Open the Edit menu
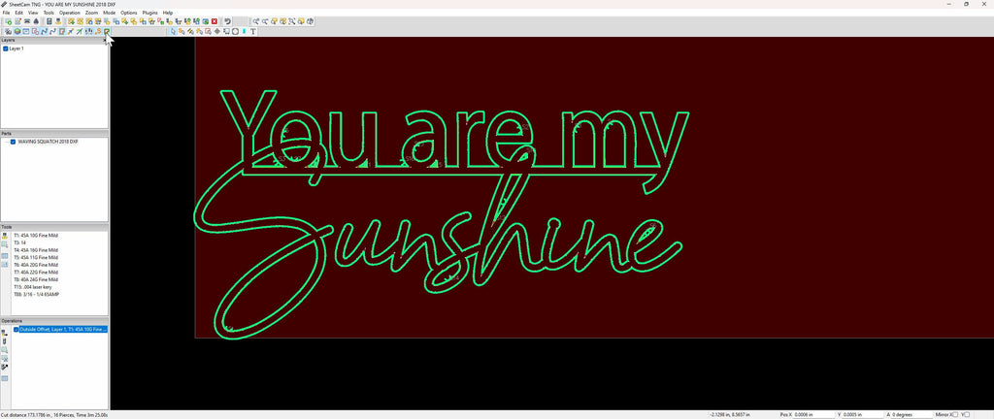Image resolution: width=994 pixels, height=419 pixels. pyautogui.click(x=19, y=13)
